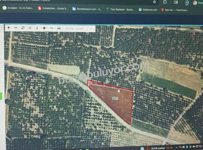Click the star favorite map tool

pyautogui.click(x=44, y=28)
